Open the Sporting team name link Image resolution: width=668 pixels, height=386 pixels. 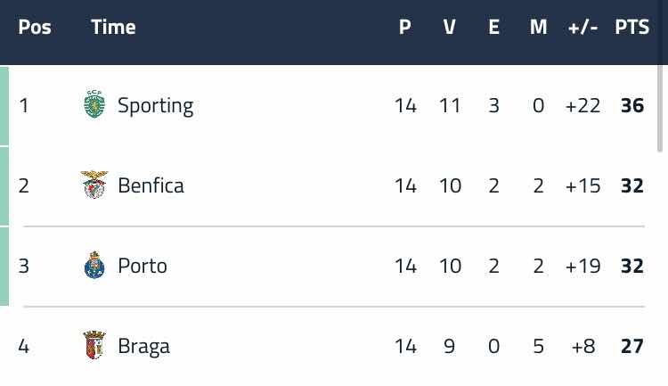click(x=155, y=105)
